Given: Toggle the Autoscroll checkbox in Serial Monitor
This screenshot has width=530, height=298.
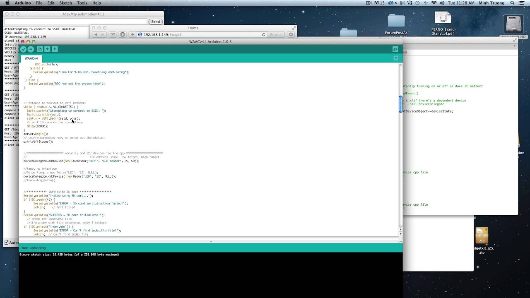Looking at the screenshot, I should pyautogui.click(x=7, y=242).
